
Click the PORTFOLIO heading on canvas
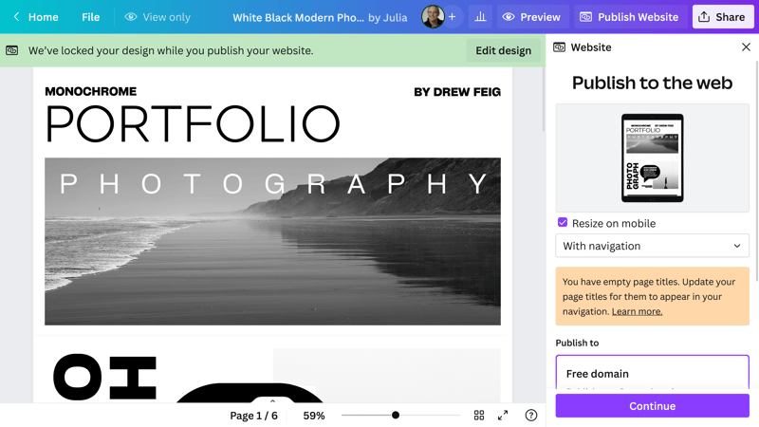[193, 123]
